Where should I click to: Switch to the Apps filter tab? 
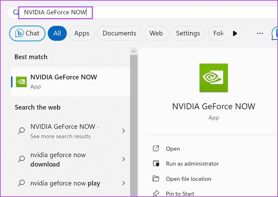(82, 33)
